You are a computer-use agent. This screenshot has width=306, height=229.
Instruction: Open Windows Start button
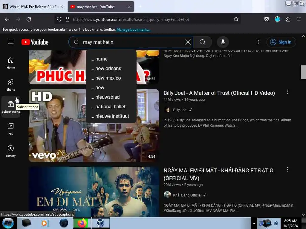[x=8, y=223]
